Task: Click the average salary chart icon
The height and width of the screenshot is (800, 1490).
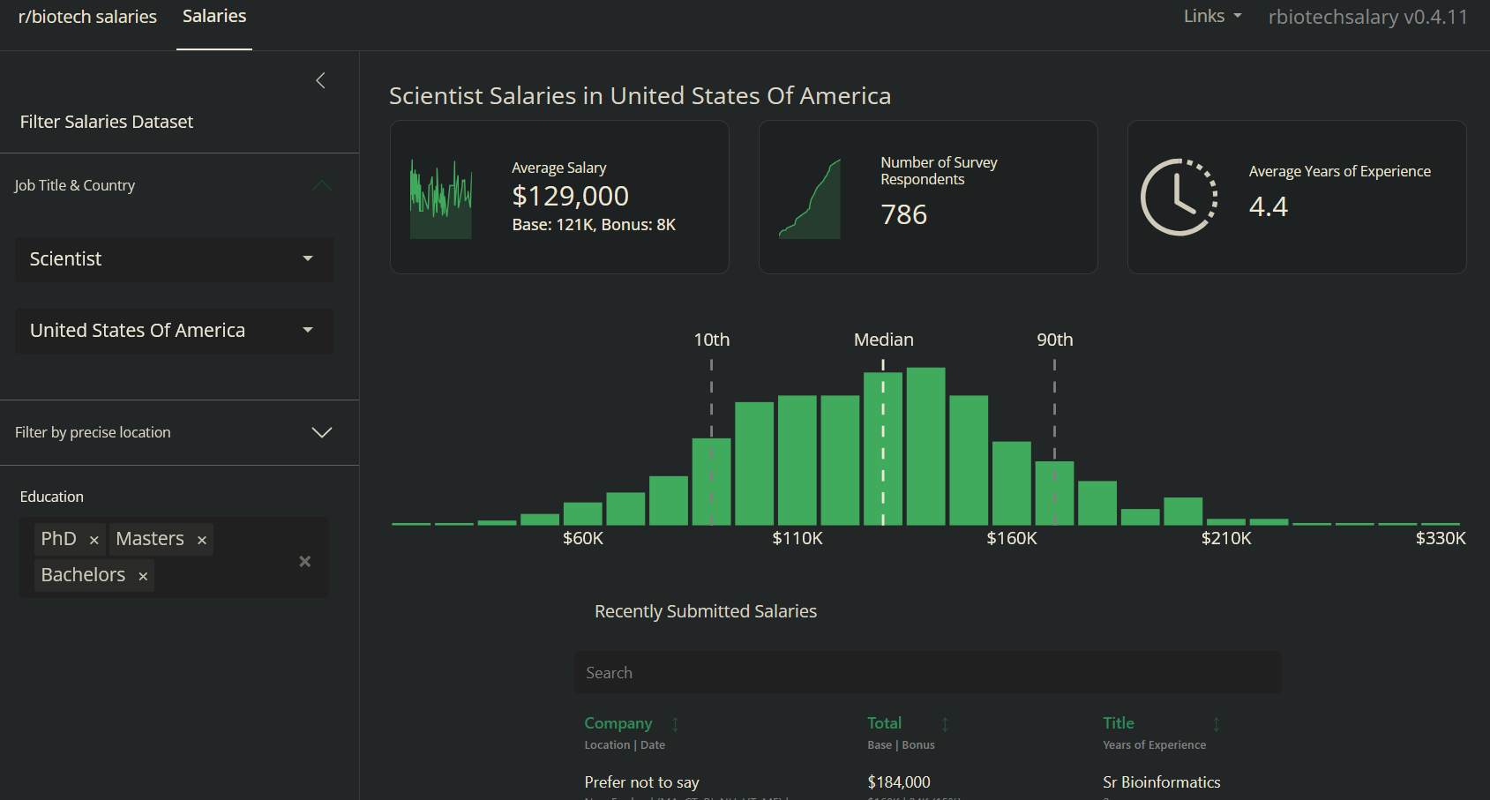Action: point(441,198)
